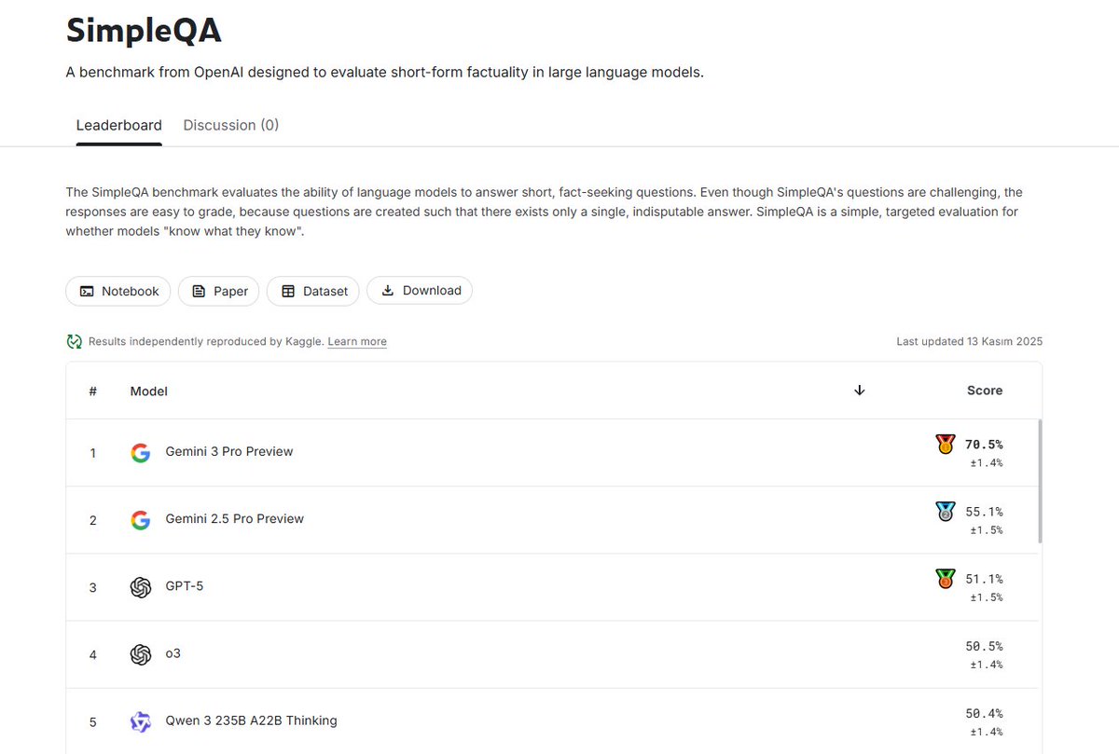
Task: Click the OpenAI logo beside o3
Action: pos(141,654)
